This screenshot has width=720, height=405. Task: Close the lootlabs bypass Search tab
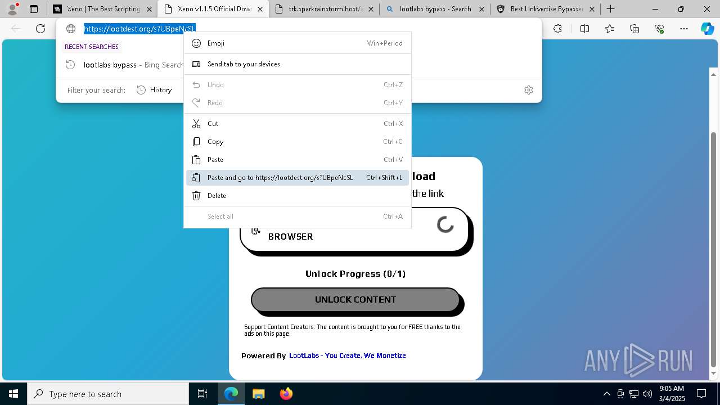tap(481, 9)
